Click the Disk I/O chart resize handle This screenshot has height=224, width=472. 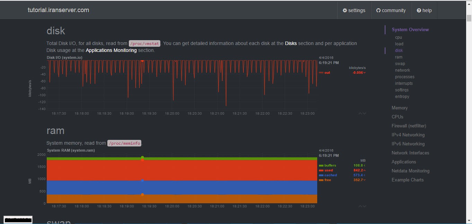tap(362, 113)
